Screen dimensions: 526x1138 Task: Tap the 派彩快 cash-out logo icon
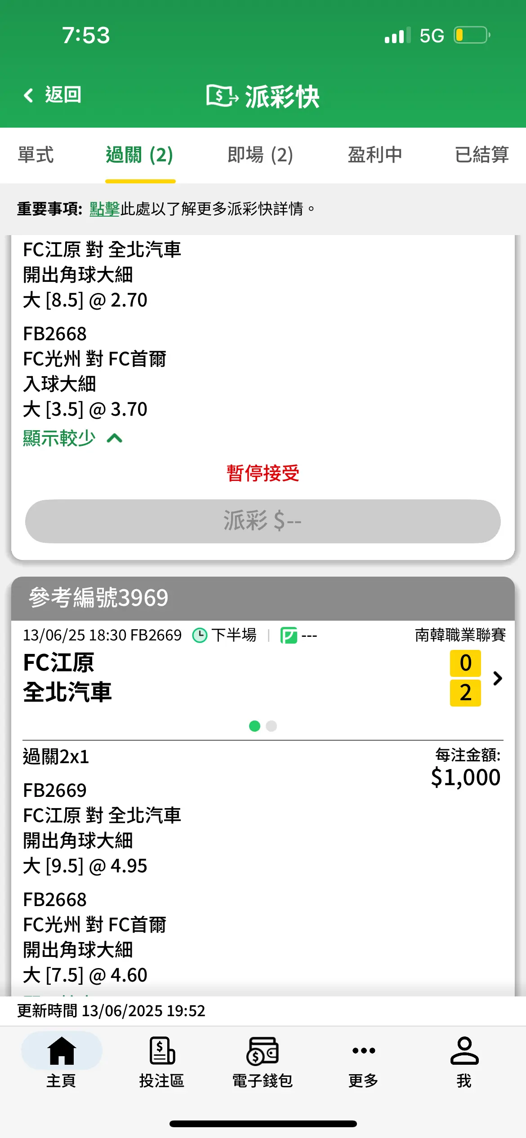[222, 96]
